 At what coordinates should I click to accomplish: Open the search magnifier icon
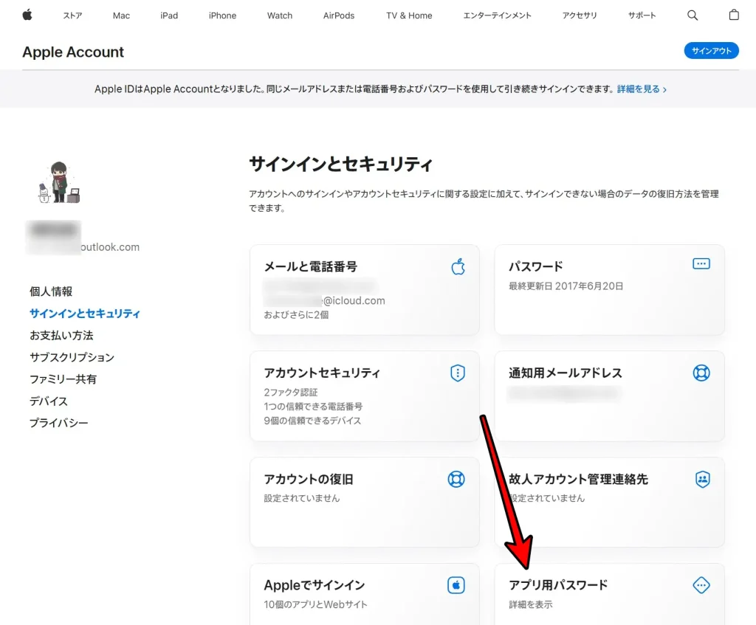[x=693, y=15]
